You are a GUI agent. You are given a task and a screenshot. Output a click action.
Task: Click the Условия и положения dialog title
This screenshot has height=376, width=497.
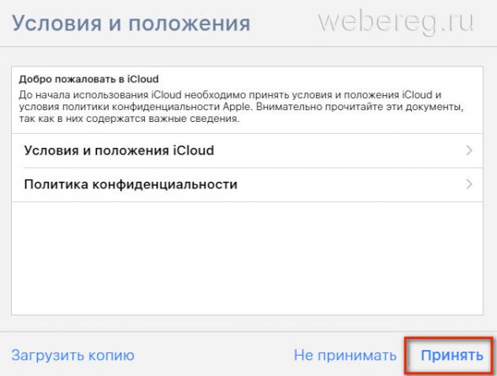[131, 24]
